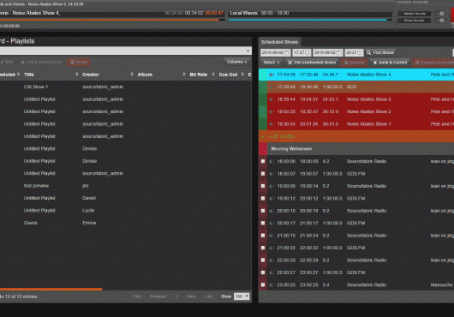454x317 pixels.
Task: Select page 1 in the pagination
Action: (176, 296)
